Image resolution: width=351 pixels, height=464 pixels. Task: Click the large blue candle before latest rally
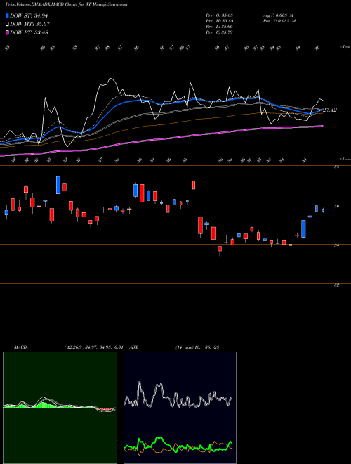(303, 228)
